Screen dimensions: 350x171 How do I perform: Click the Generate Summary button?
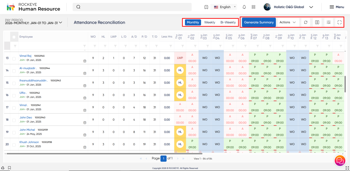click(x=259, y=22)
